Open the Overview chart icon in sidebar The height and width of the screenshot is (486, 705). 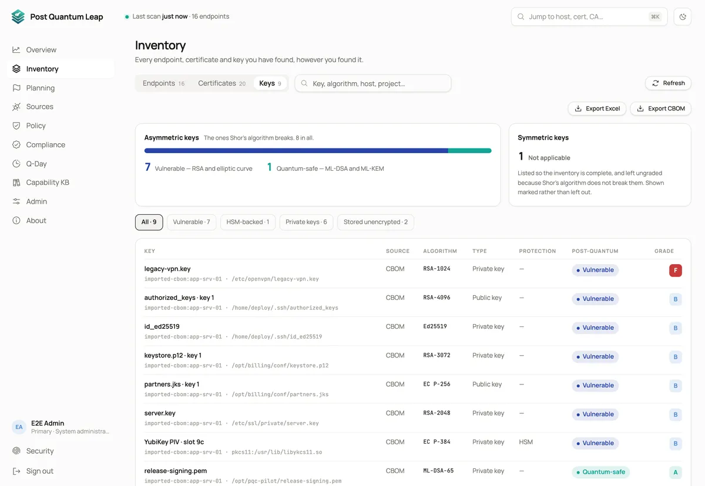pyautogui.click(x=16, y=50)
